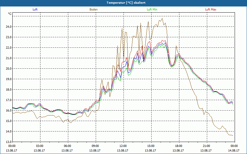
Task: Click the '03:00' time label
Action: [40, 146]
